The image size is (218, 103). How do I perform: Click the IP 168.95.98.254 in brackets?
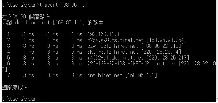click(x=166, y=40)
